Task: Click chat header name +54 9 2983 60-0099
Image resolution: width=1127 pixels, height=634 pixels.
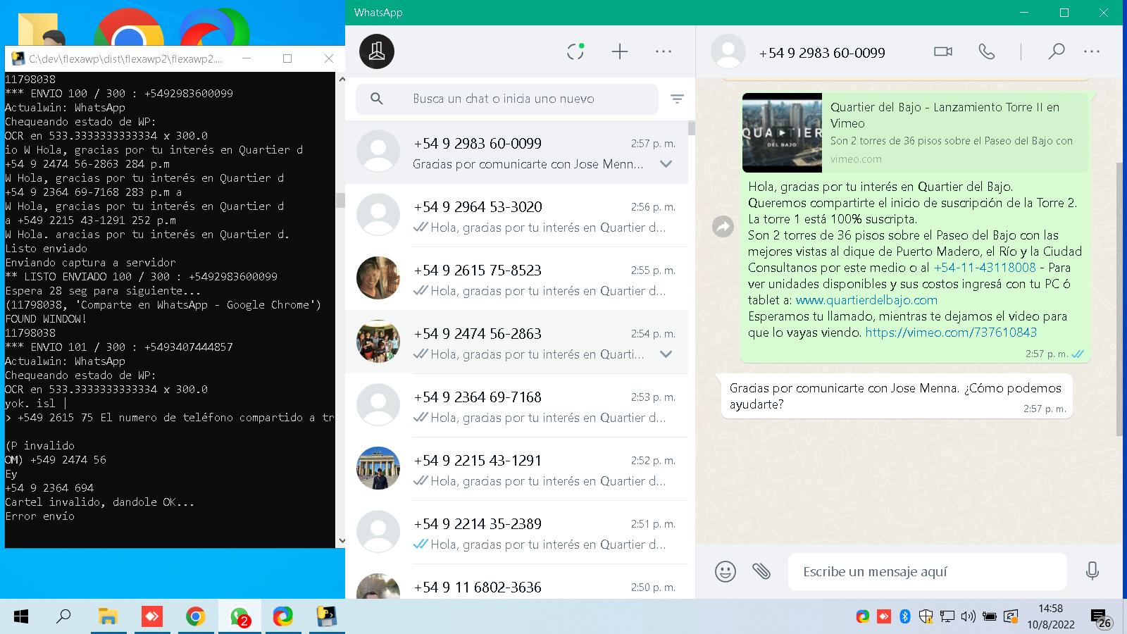Action: click(821, 53)
